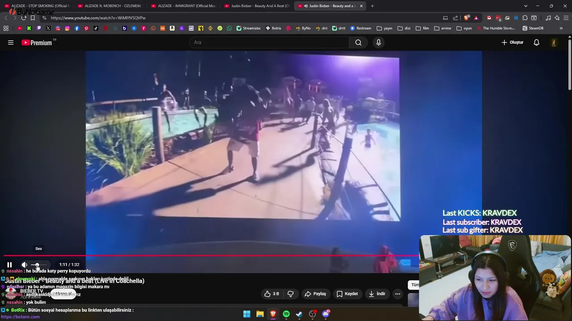The width and height of the screenshot is (572, 321).
Task: Switch to ALIZADE ft. MOBENCH tab
Action: click(x=111, y=6)
